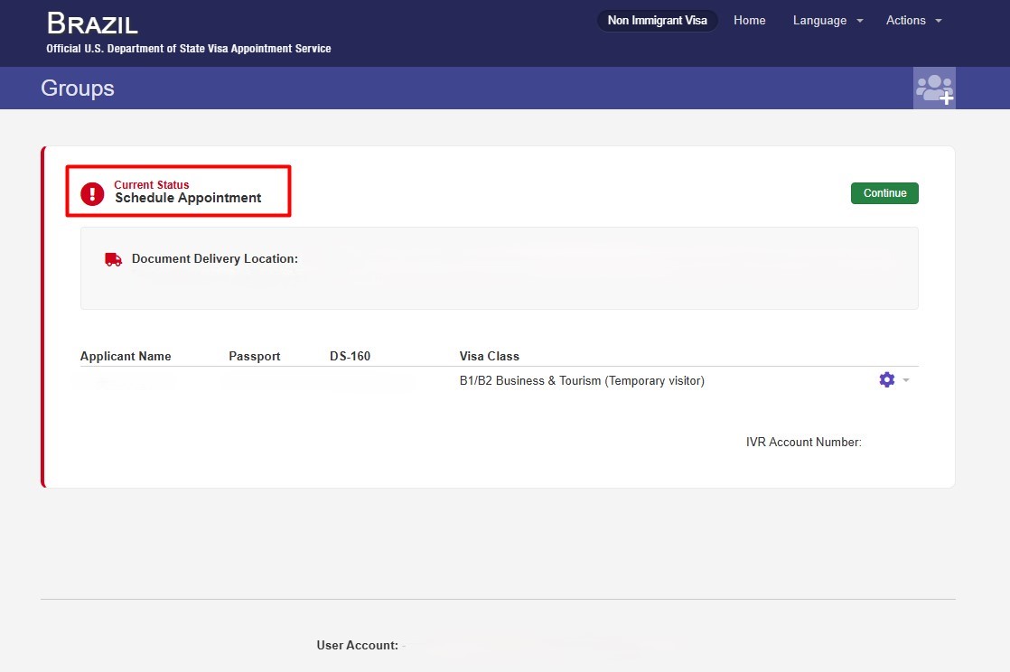Click the red alert icon beside Current Status

[90, 191]
